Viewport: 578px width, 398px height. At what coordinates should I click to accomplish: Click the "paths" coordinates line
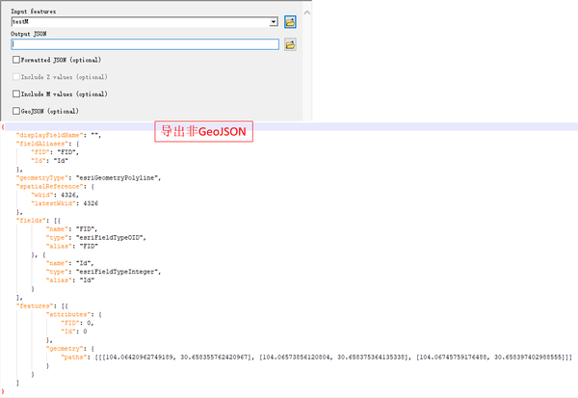click(316, 358)
